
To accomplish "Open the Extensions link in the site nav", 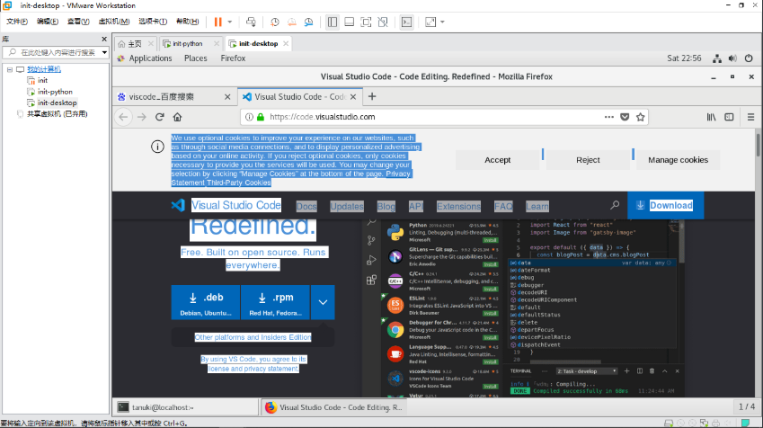I will click(x=458, y=207).
